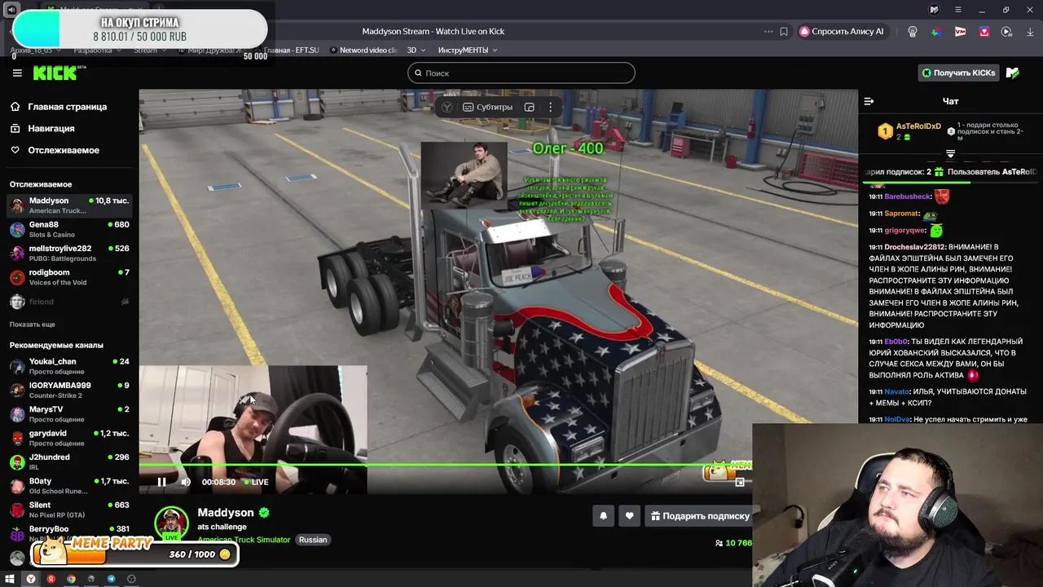Open Gena88 channel in sidebar
Screen dimensions: 1043x587
coord(69,229)
